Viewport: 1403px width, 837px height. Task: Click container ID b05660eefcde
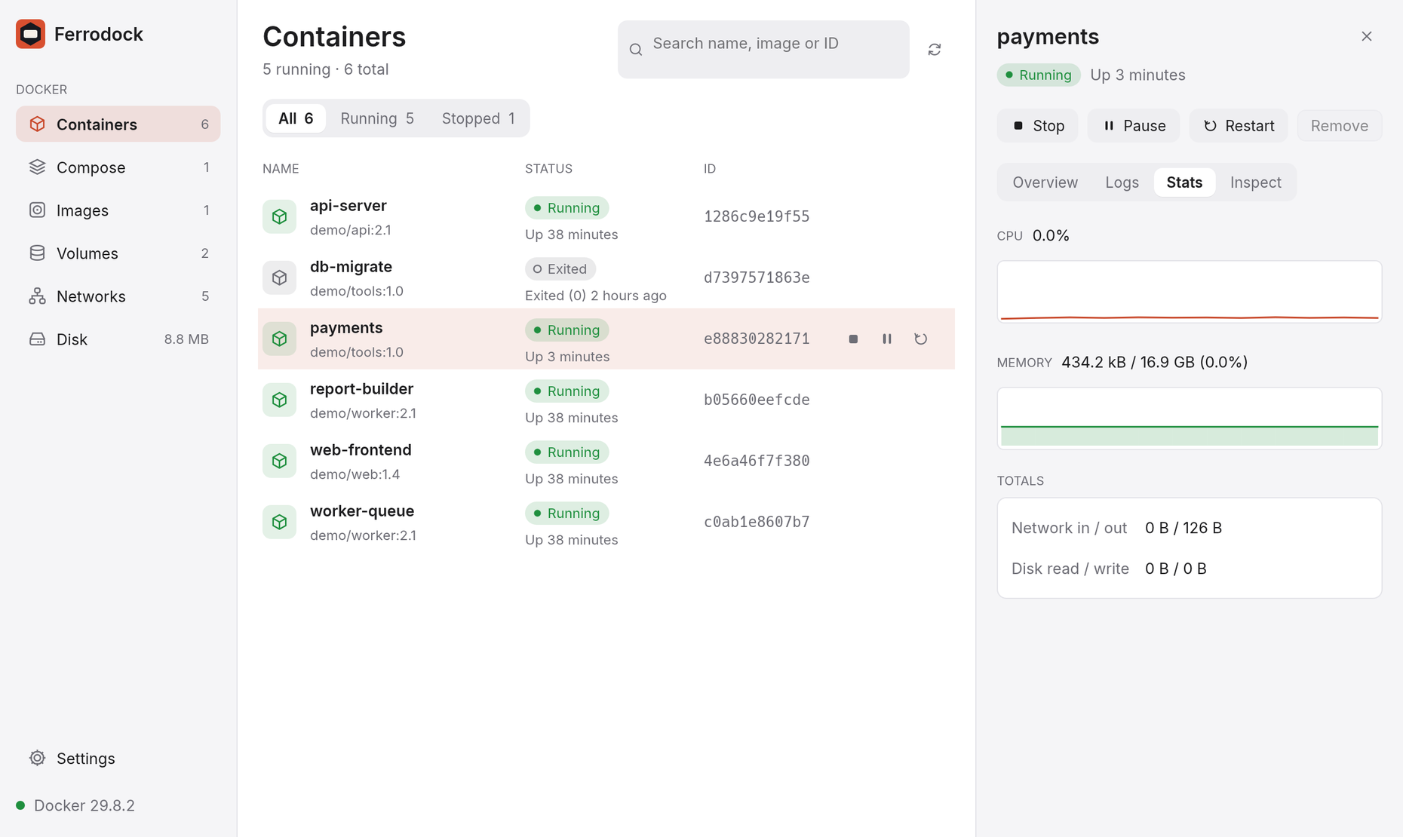coord(757,400)
